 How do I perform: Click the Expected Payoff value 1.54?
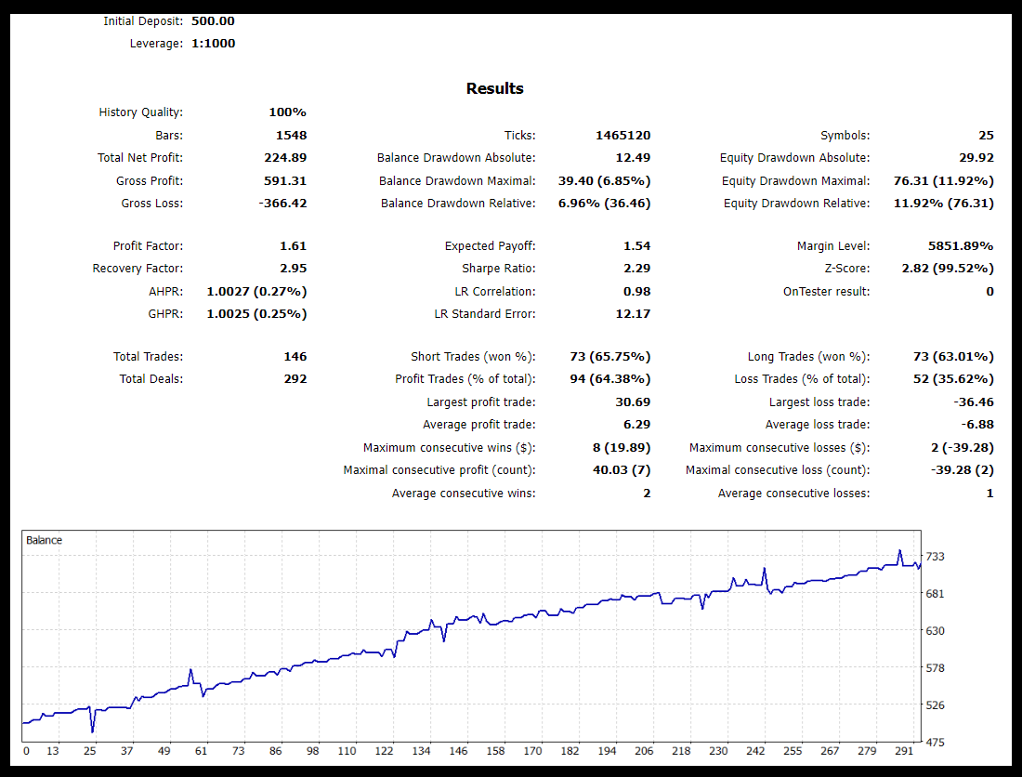click(636, 246)
